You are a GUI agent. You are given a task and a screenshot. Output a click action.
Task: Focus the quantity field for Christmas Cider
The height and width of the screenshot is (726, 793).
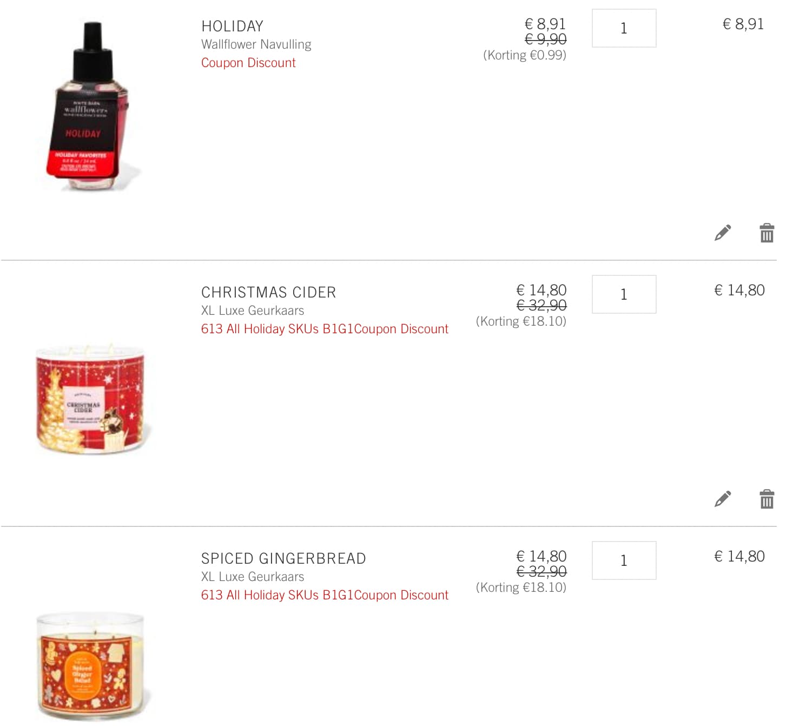coord(624,294)
